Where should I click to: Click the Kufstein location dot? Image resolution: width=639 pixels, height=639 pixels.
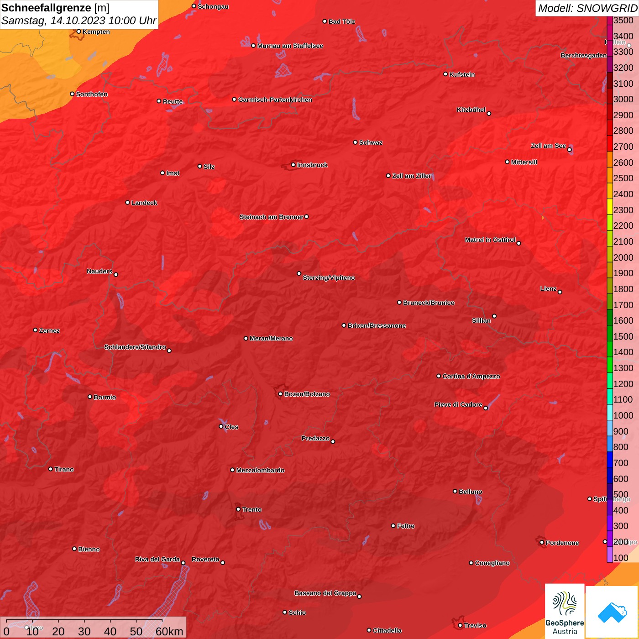coord(445,74)
